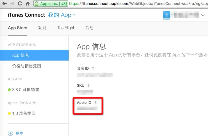This screenshot has width=208, height=136.
Task: Click the iTunes Connect title
Action: point(26,15)
